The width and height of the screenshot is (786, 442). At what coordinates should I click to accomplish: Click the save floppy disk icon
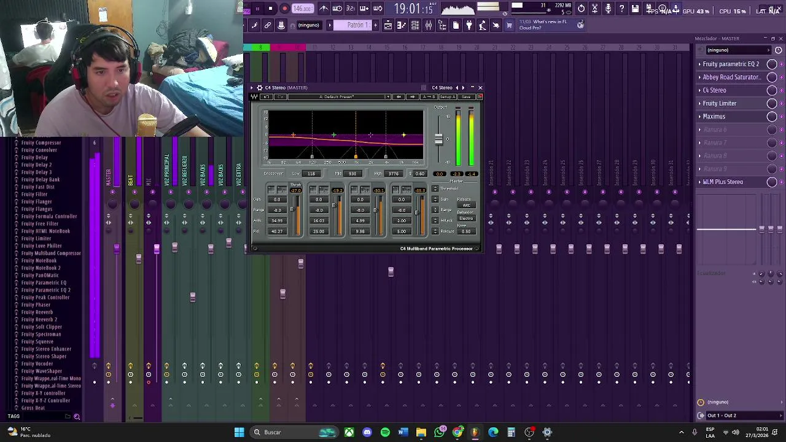(635, 9)
